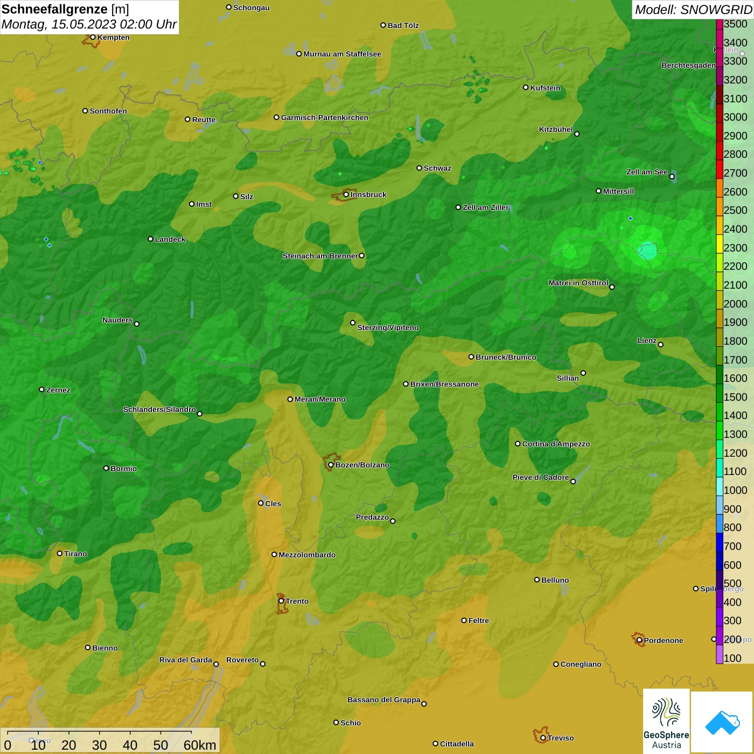Click the Mezzolombardo label
The image size is (754, 754).
(307, 555)
